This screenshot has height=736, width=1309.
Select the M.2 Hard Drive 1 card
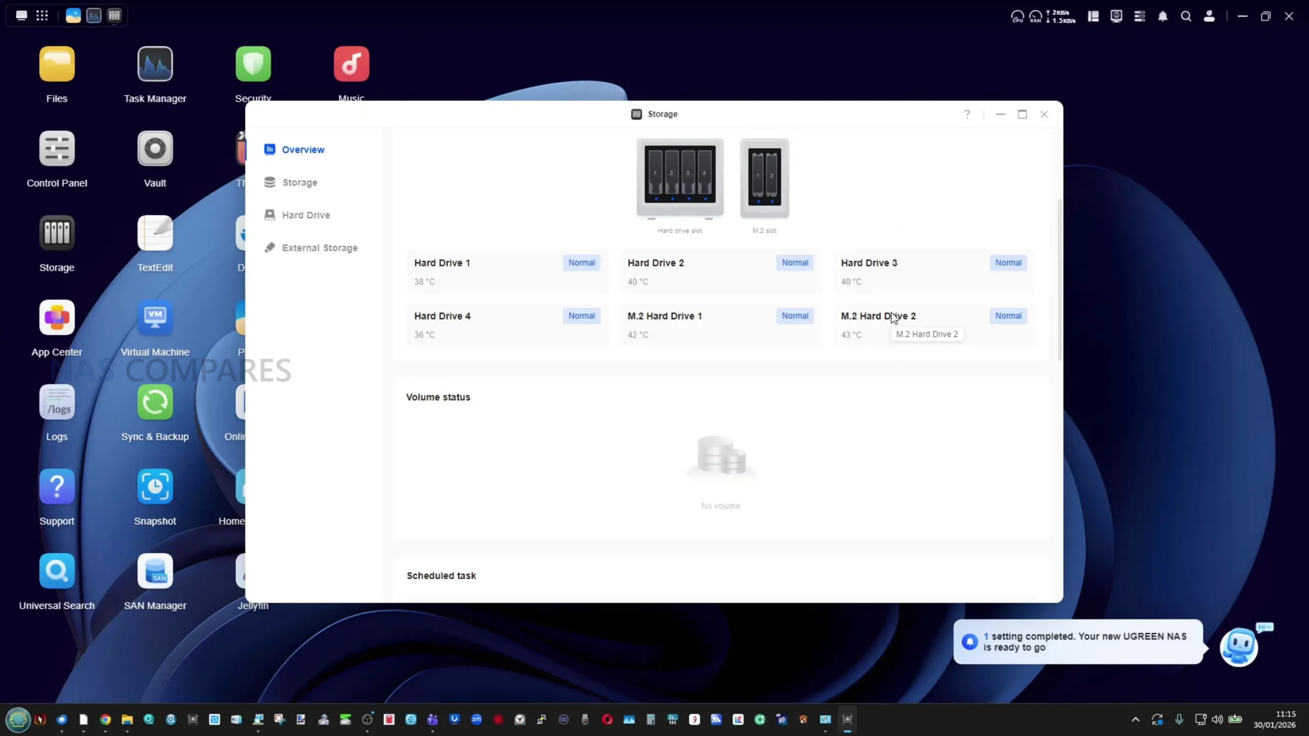pyautogui.click(x=720, y=325)
